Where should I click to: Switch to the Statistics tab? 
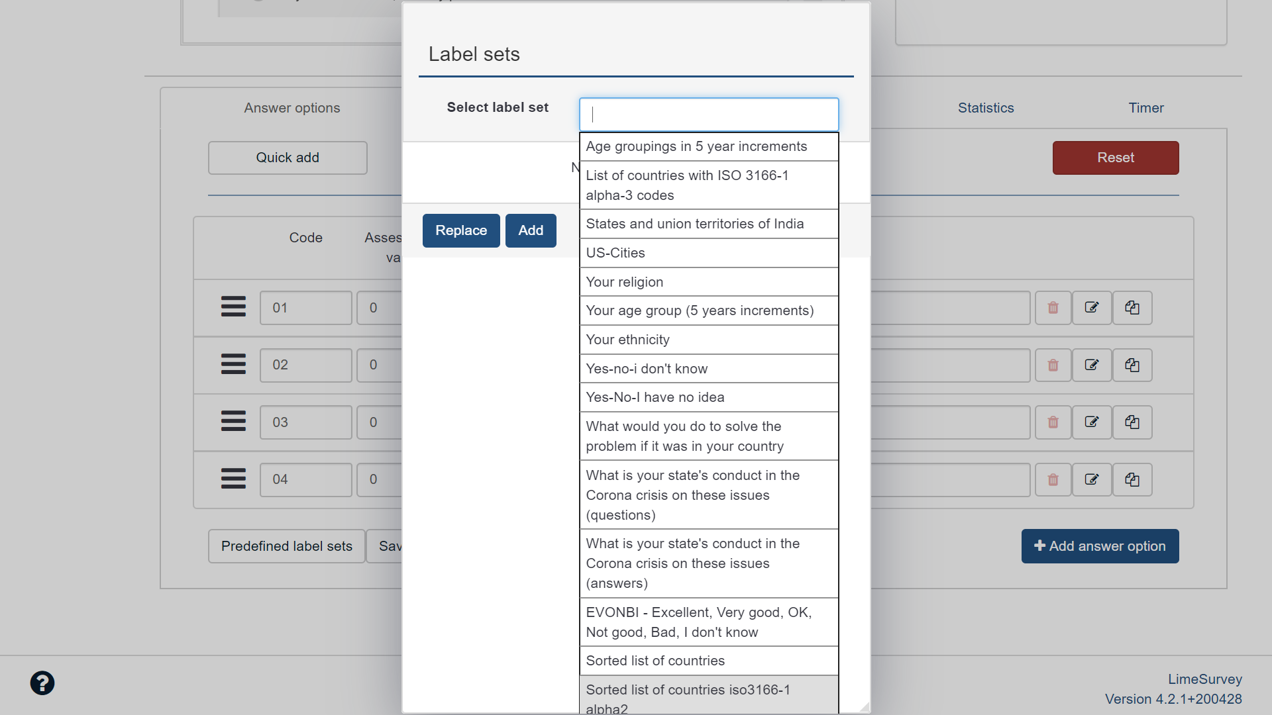click(x=985, y=108)
